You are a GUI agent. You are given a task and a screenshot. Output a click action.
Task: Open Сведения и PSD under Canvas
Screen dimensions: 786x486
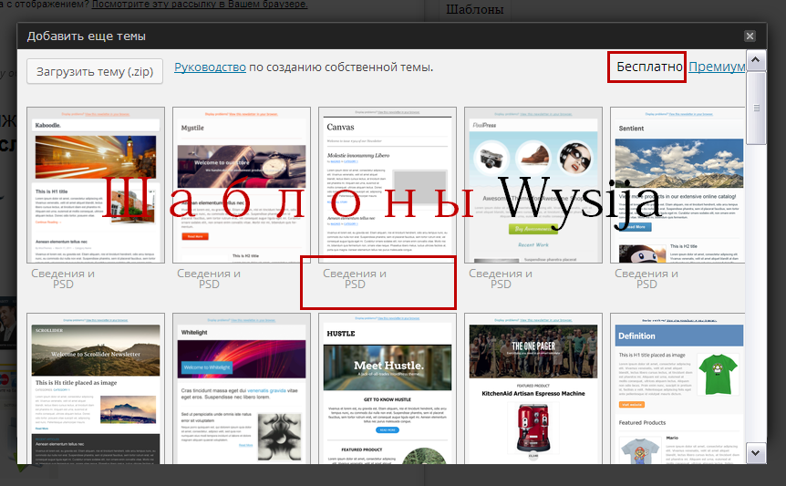(x=355, y=279)
